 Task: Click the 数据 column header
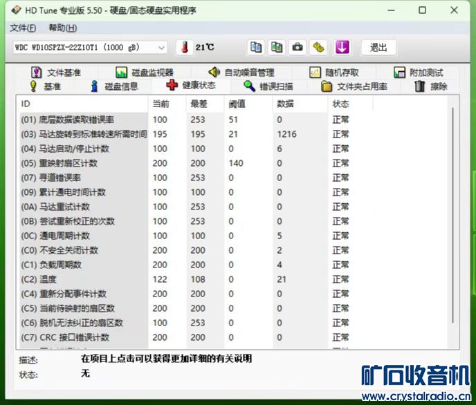point(300,104)
